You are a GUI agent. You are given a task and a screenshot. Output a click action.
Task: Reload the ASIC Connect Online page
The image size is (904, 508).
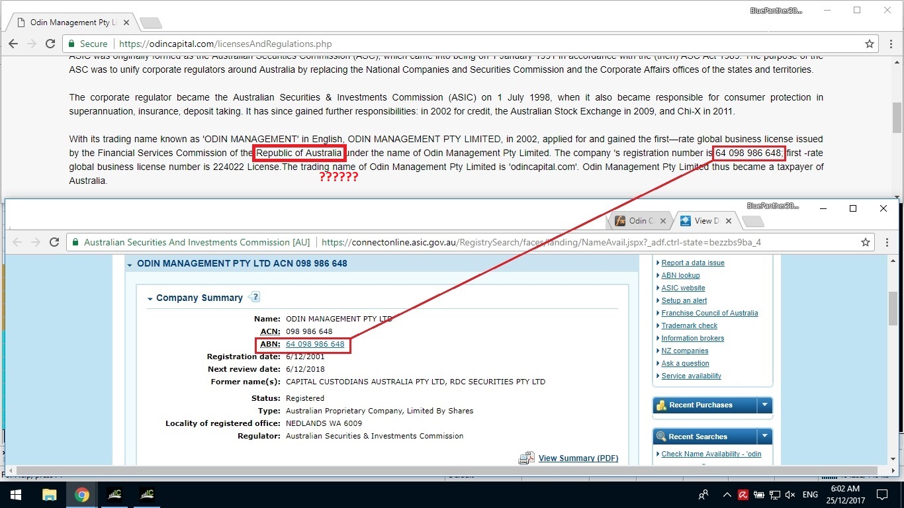pyautogui.click(x=54, y=242)
